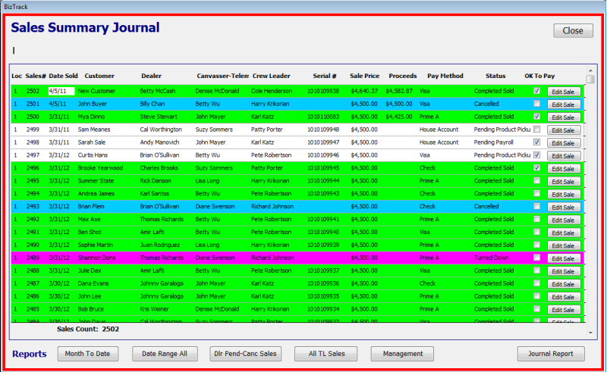Viewport: 607px width, 372px height.
Task: Click the Pay Method column header
Action: 445,76
